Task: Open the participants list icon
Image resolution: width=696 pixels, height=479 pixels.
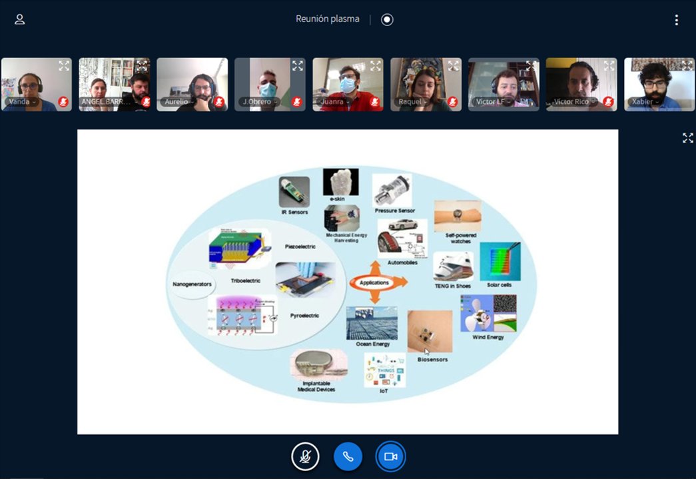Action: 19,19
